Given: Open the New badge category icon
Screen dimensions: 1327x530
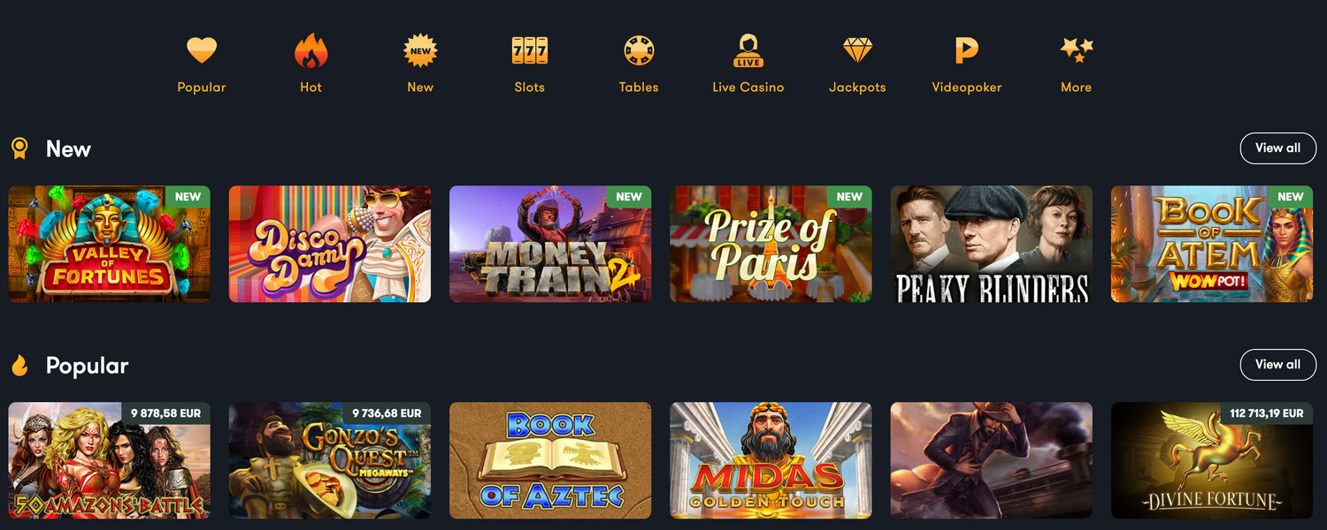Looking at the screenshot, I should point(420,51).
